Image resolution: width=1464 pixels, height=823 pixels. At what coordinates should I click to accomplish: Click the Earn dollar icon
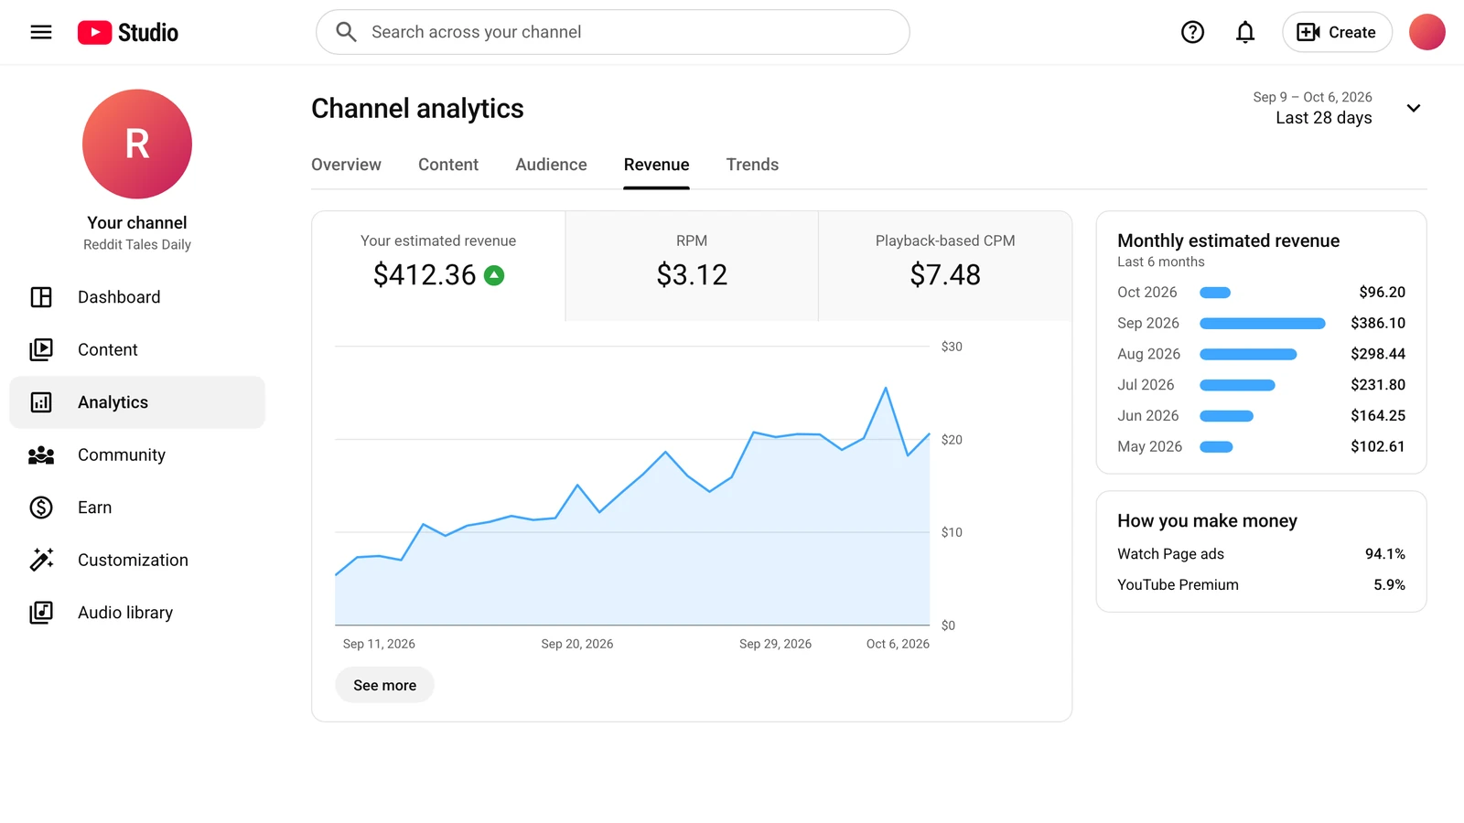point(41,508)
